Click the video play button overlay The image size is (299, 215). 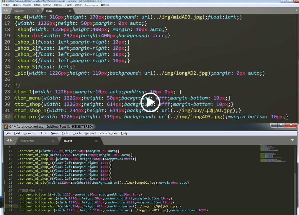[149, 102]
